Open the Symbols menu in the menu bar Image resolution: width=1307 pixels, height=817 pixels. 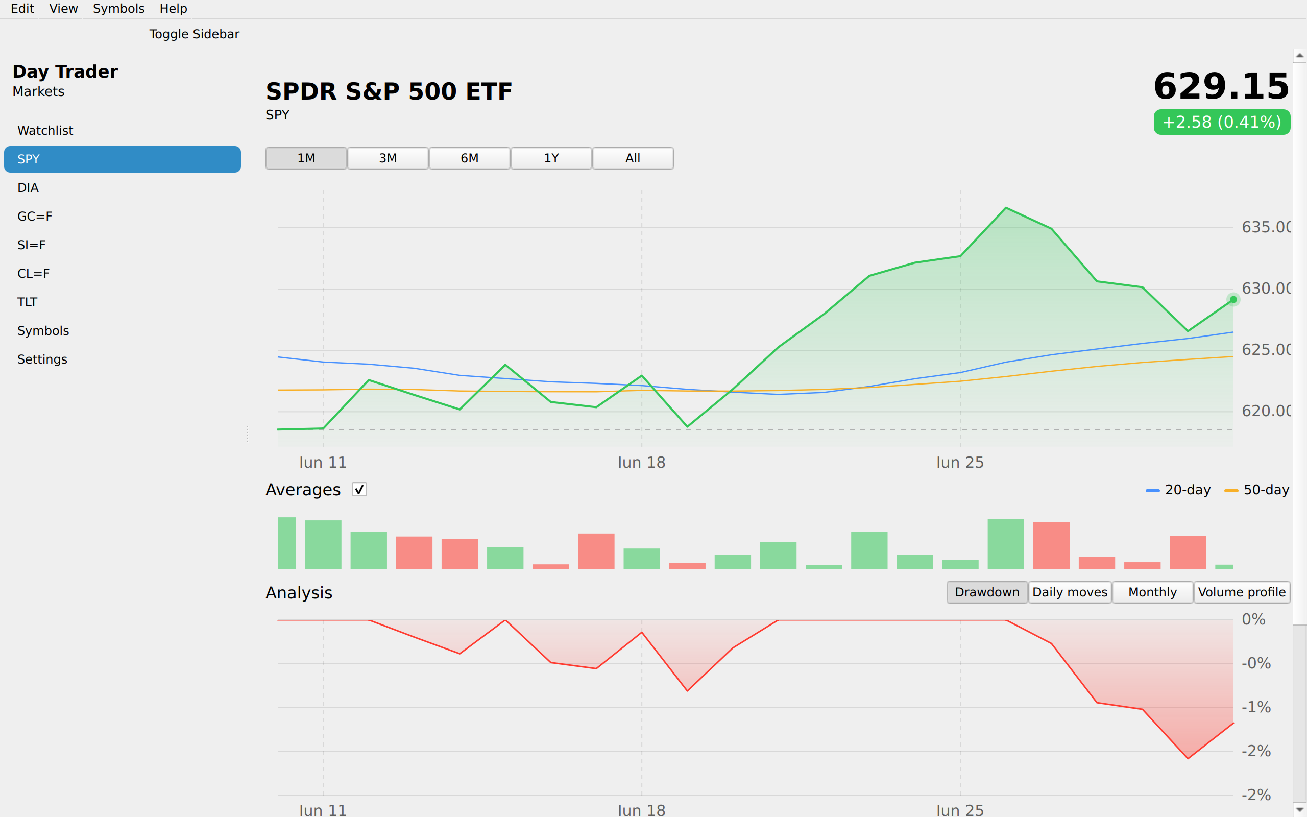click(x=118, y=9)
